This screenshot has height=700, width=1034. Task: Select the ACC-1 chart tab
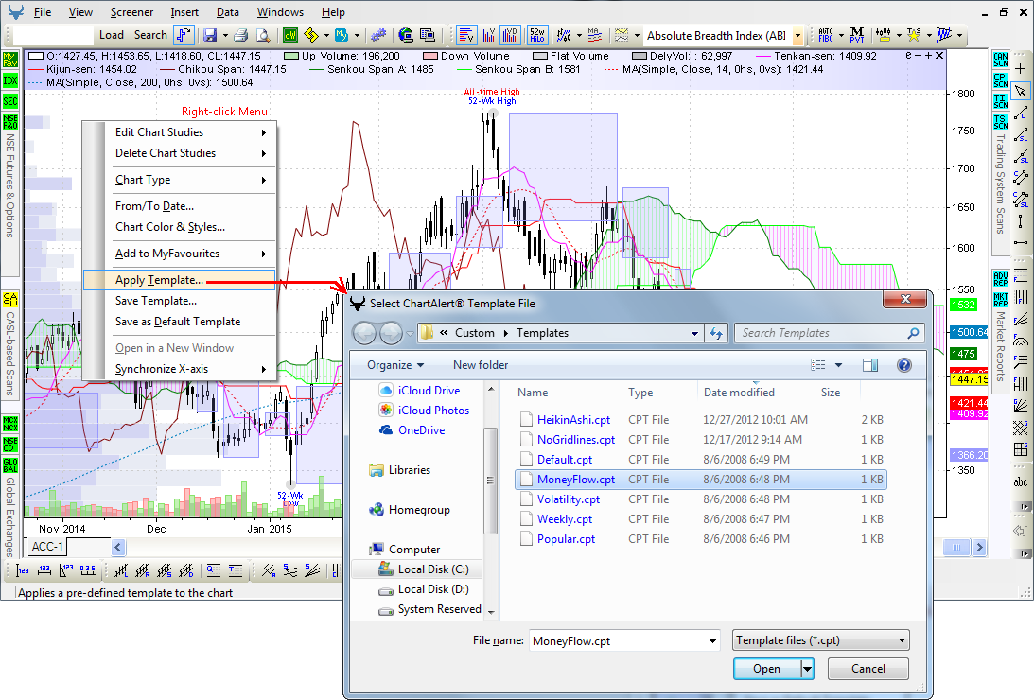(x=47, y=547)
